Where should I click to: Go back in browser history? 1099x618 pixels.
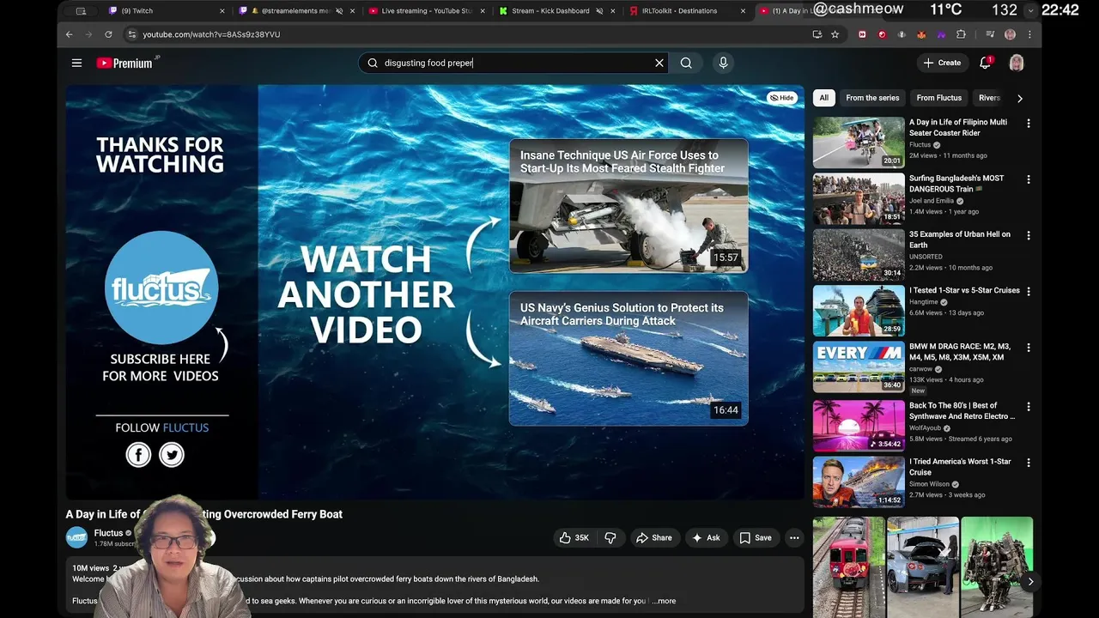[x=70, y=34]
